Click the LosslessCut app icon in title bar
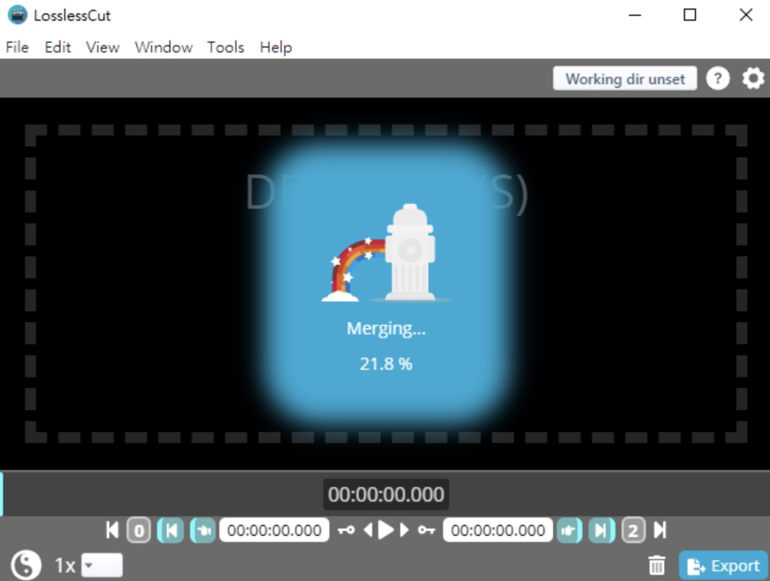This screenshot has width=770, height=581. point(18,15)
